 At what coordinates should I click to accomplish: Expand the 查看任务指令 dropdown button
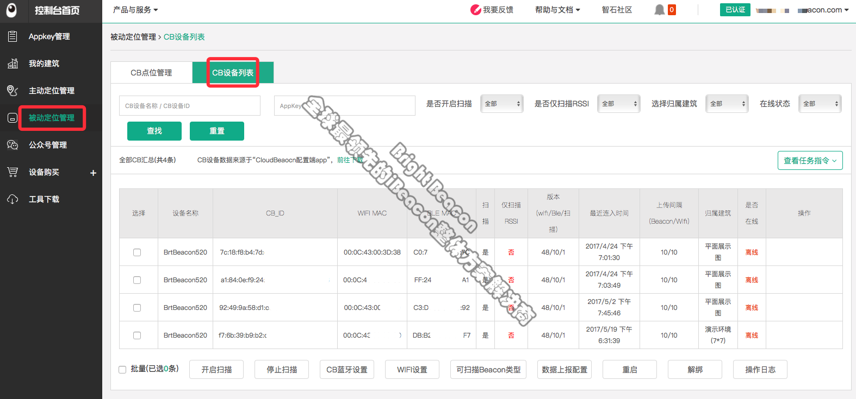tap(810, 161)
